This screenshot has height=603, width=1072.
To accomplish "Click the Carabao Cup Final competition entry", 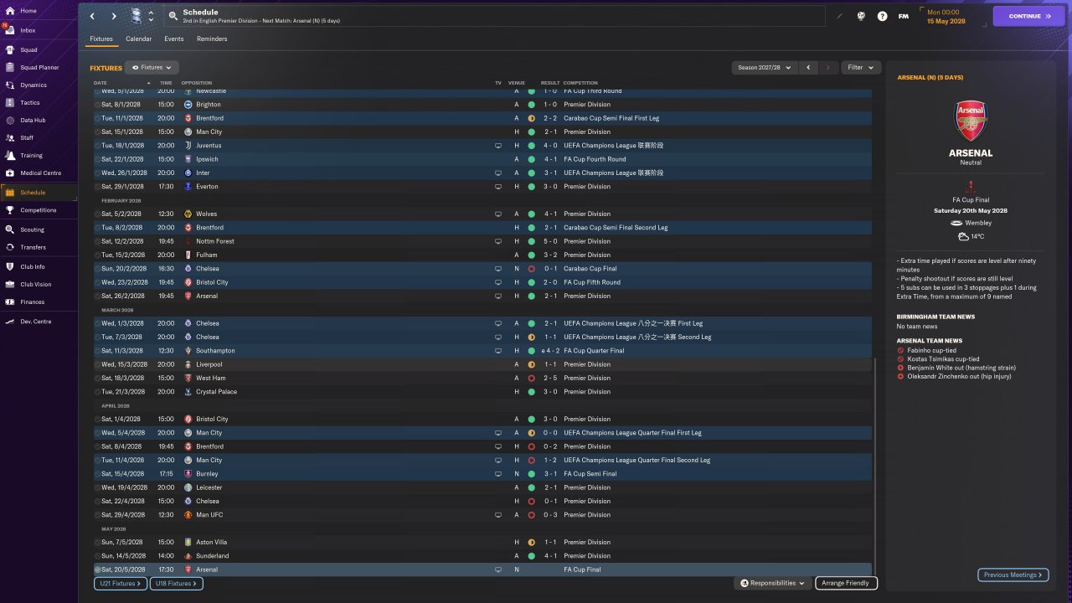I will pos(592,269).
